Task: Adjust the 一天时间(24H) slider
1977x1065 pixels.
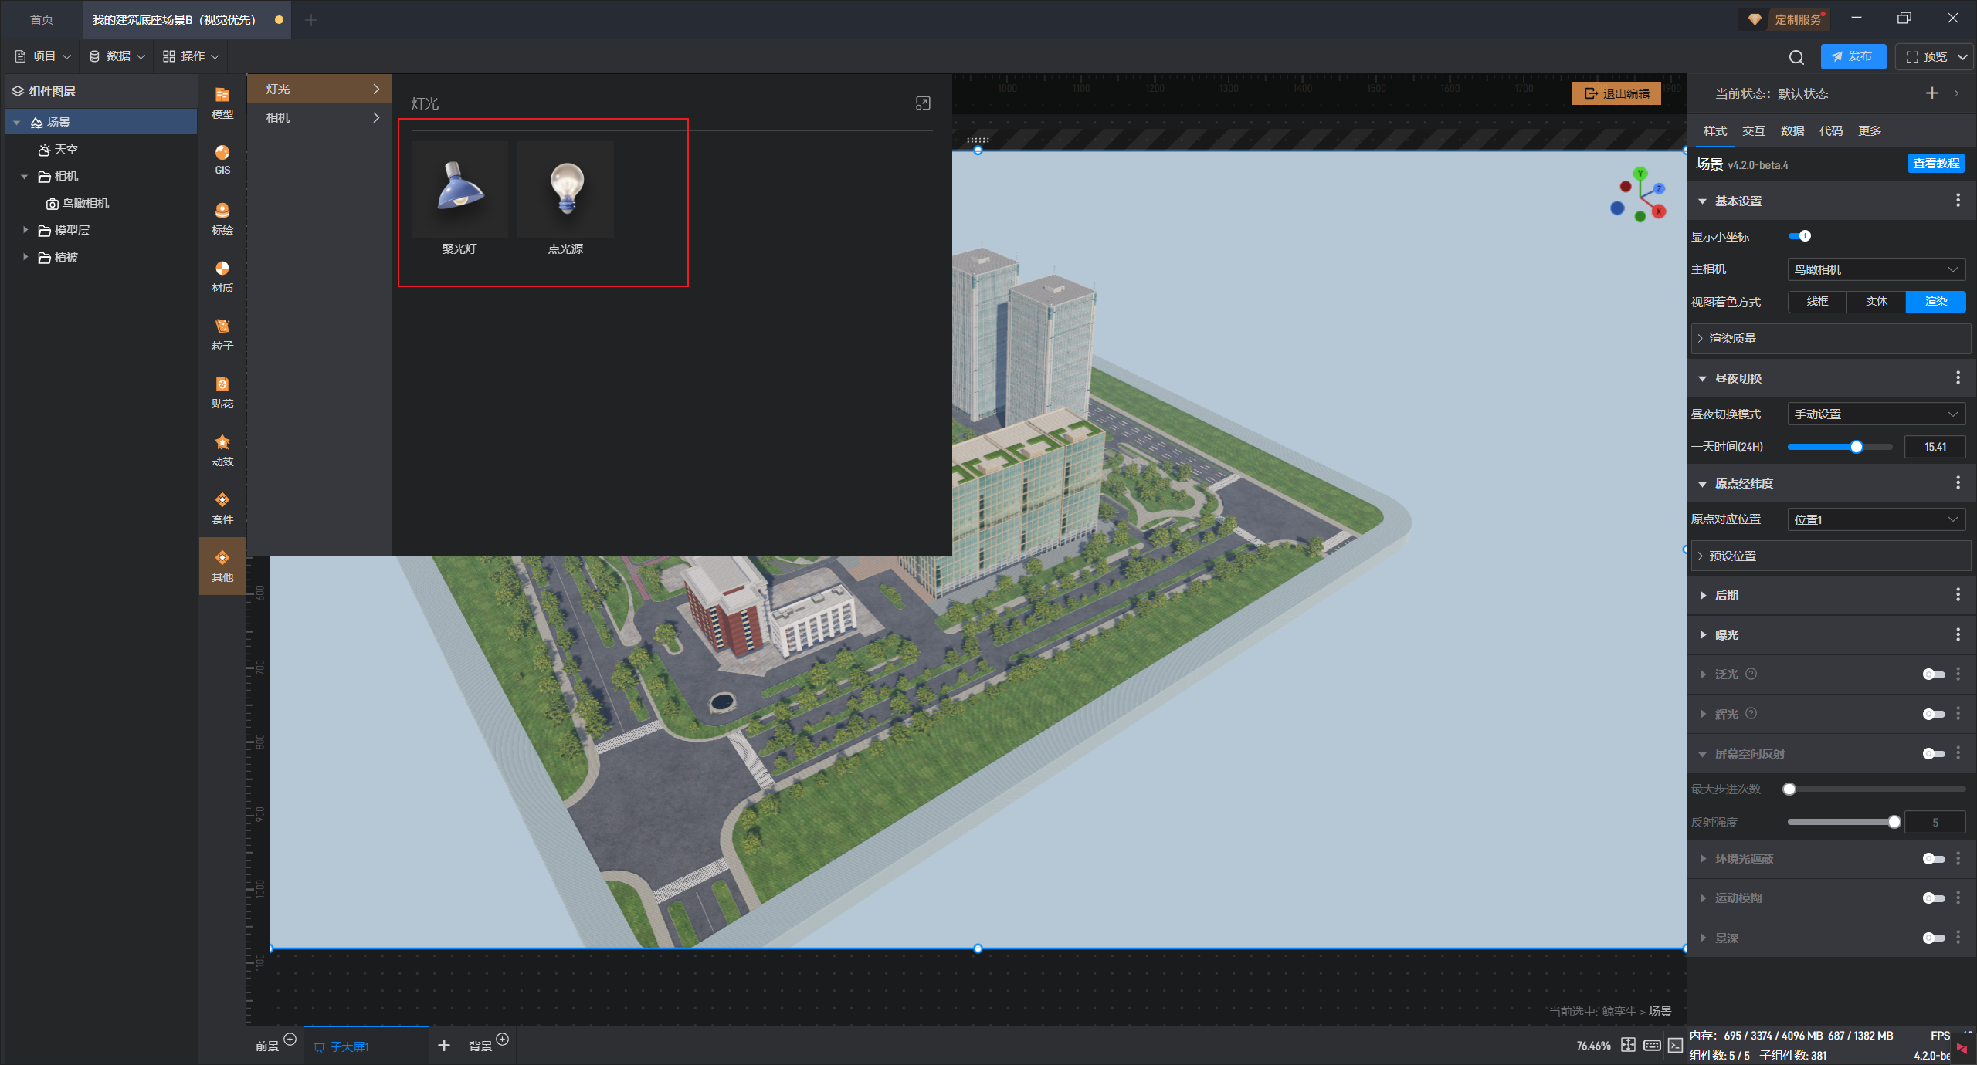Action: pyautogui.click(x=1857, y=447)
